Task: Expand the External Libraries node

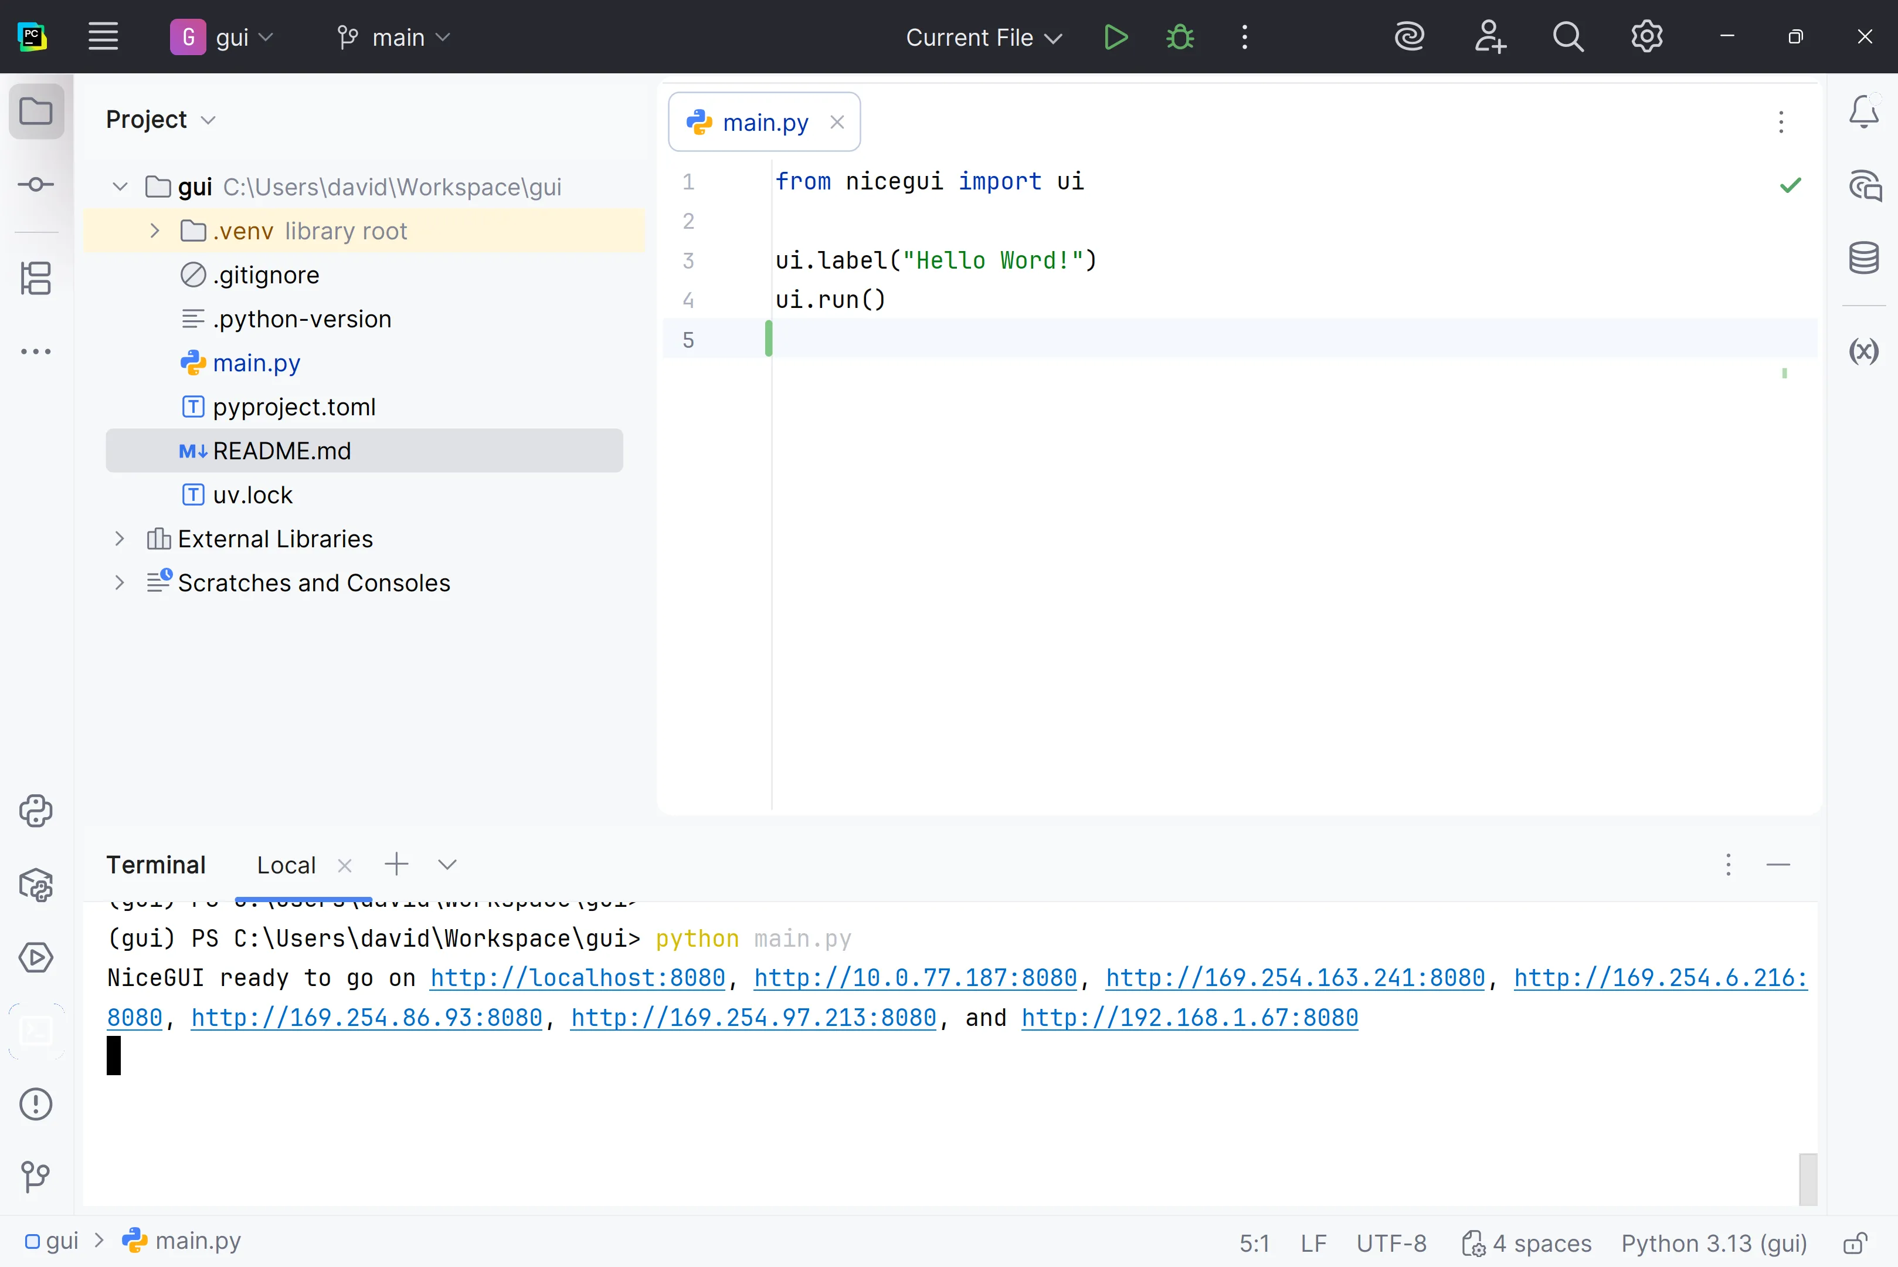Action: point(120,539)
